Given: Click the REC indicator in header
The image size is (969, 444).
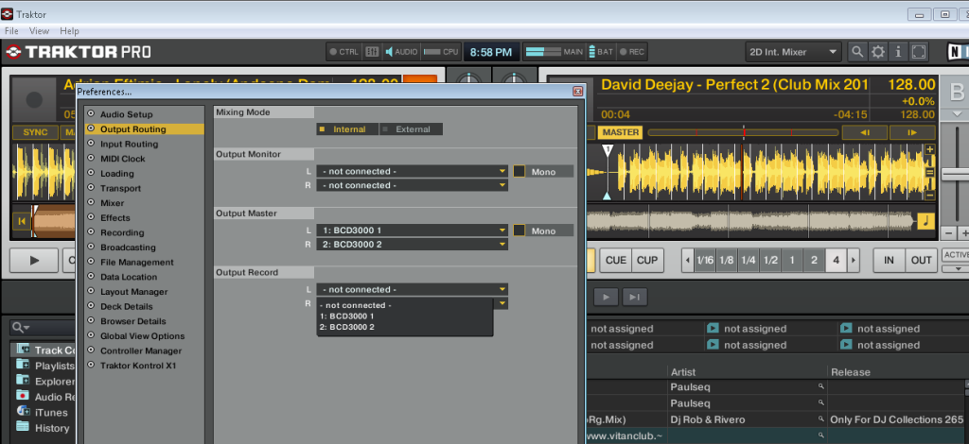Looking at the screenshot, I should (632, 52).
